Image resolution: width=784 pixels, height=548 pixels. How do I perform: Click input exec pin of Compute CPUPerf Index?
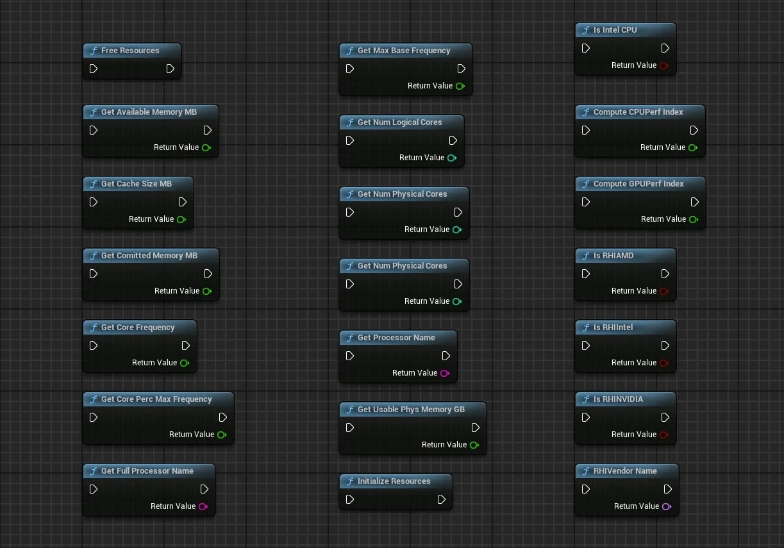pos(586,130)
